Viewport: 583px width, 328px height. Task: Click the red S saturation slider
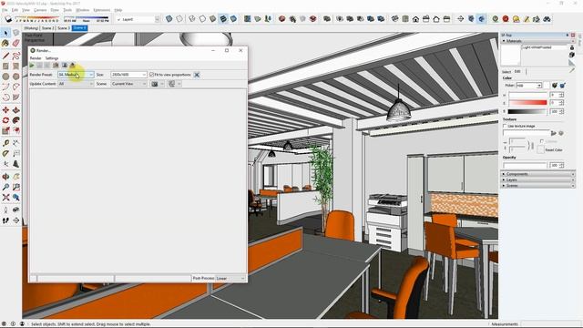pos(527,103)
